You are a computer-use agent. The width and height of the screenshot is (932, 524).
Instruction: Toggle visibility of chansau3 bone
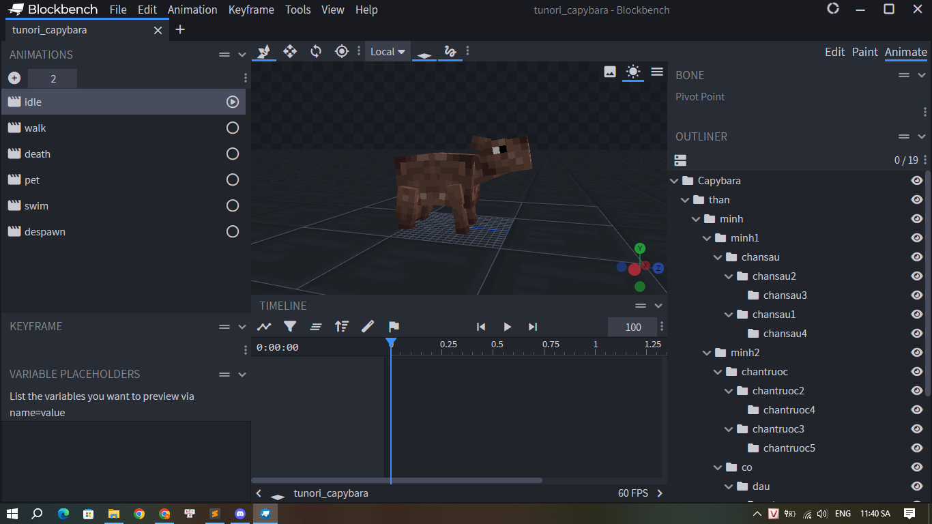(917, 295)
